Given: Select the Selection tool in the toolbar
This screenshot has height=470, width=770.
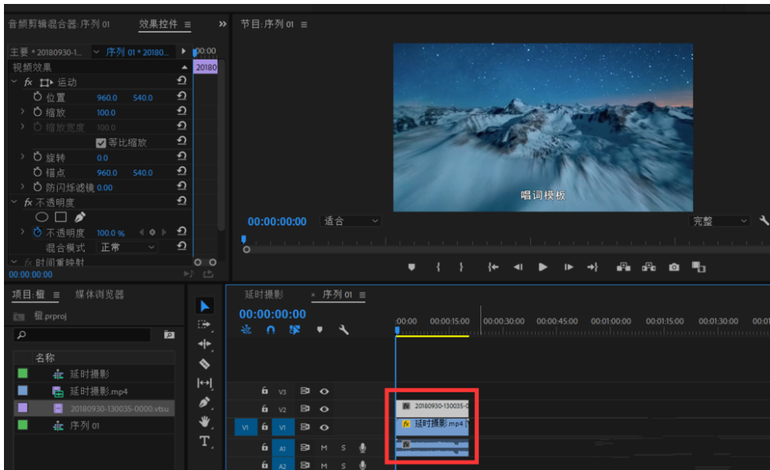Looking at the screenshot, I should 204,305.
